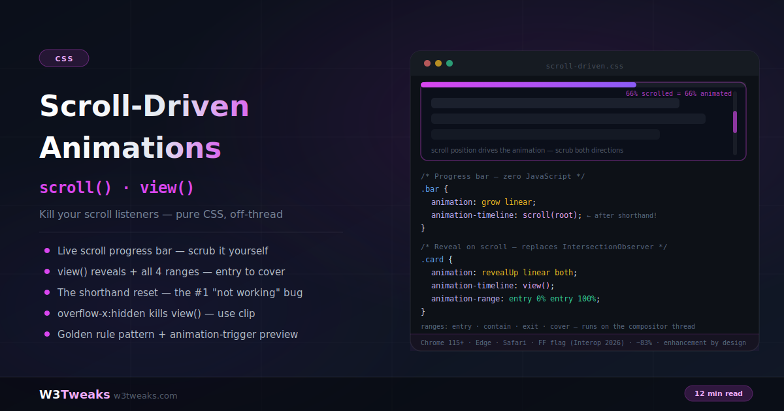
Task: Click the 'scroll() · view()' subtitle
Action: coord(117,188)
